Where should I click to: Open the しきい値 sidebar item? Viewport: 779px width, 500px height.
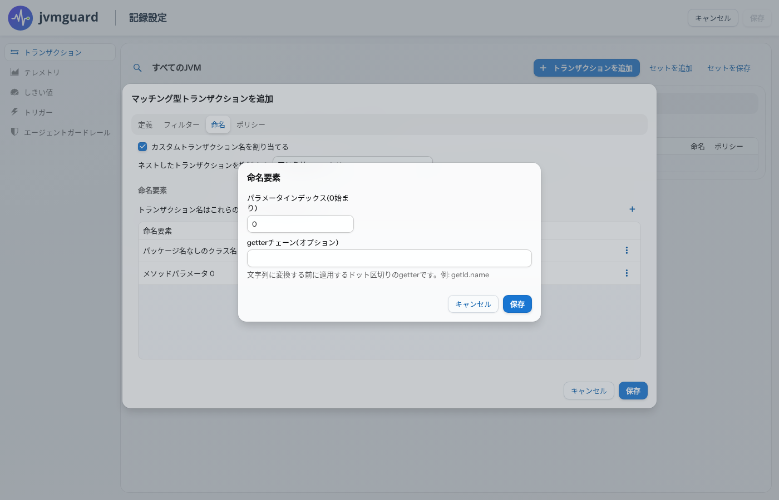click(x=60, y=92)
